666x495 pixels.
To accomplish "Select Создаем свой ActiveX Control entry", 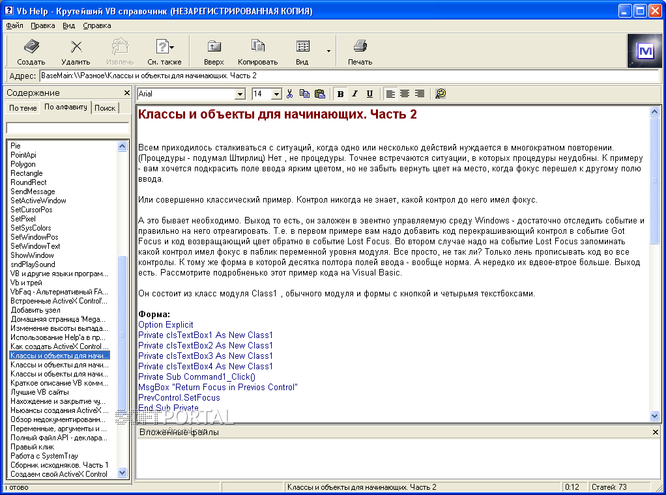I will [x=59, y=474].
